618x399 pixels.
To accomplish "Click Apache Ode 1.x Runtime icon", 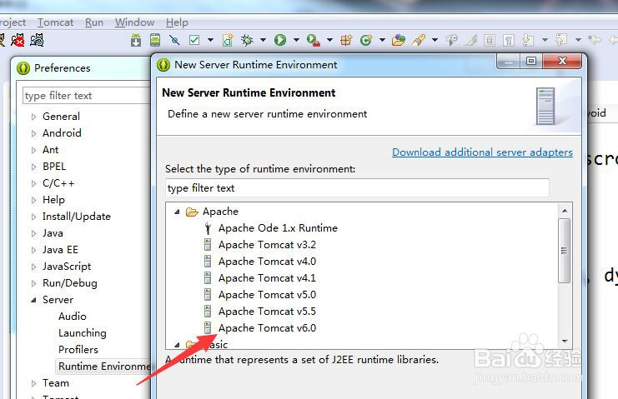I will click(209, 228).
